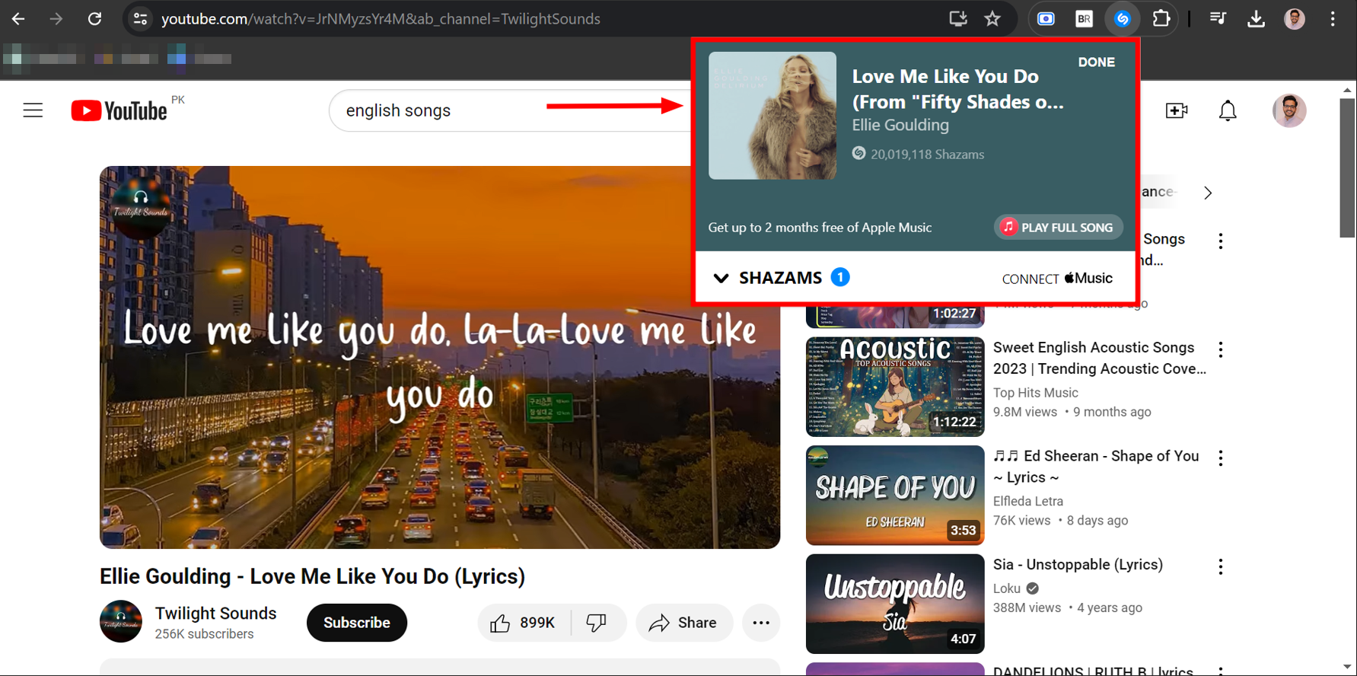Viewport: 1357px width, 676px height.
Task: Play the main video player
Action: (x=440, y=357)
